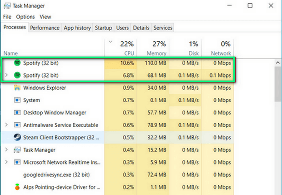Expand the Task Manager process group
Image resolution: width=282 pixels, height=195 pixels.
pyautogui.click(x=6, y=150)
